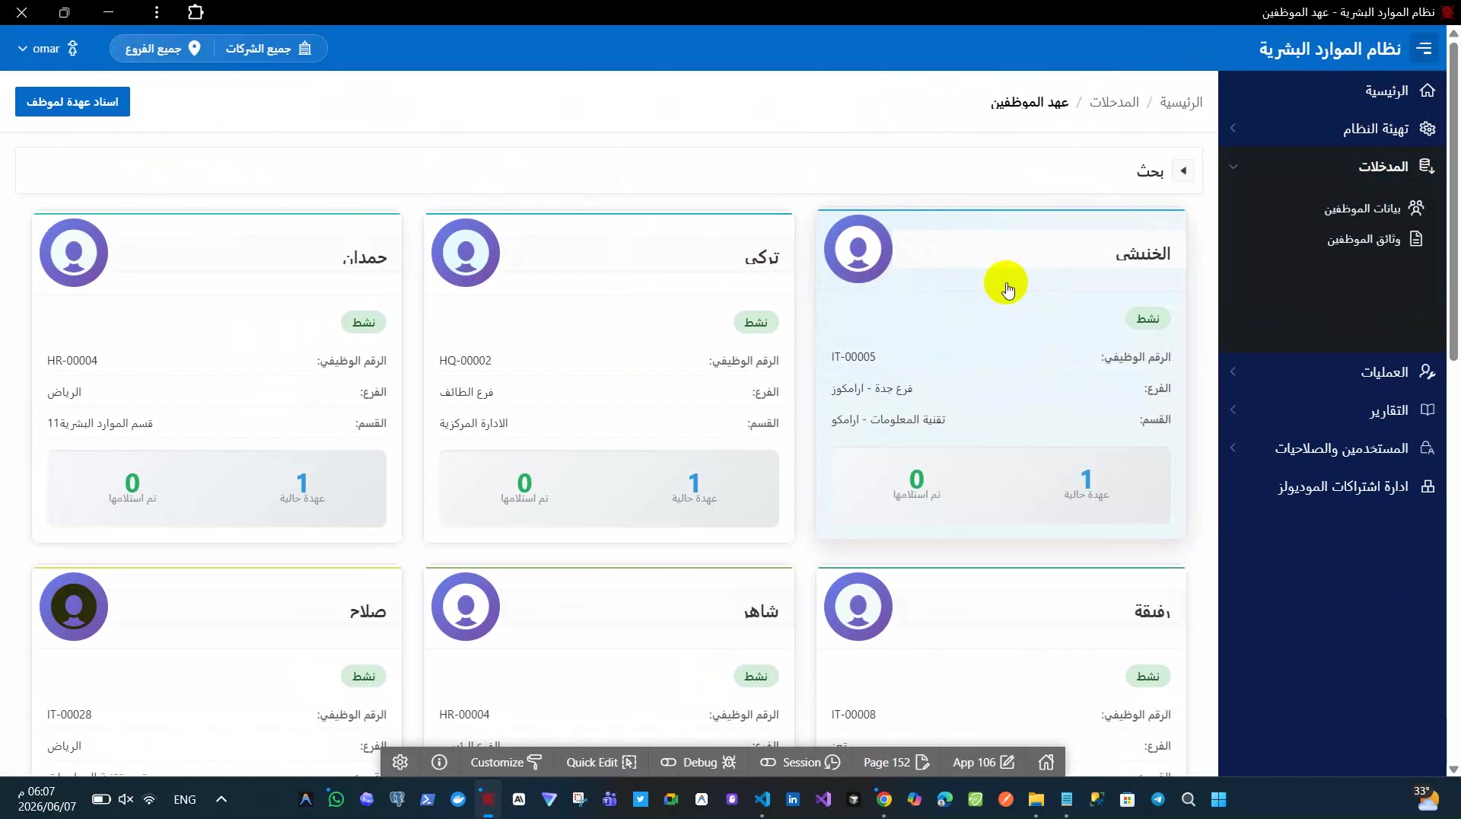1461x819 pixels.
Task: Click the people icon beside بيانات الموظفين
Action: tap(1416, 208)
